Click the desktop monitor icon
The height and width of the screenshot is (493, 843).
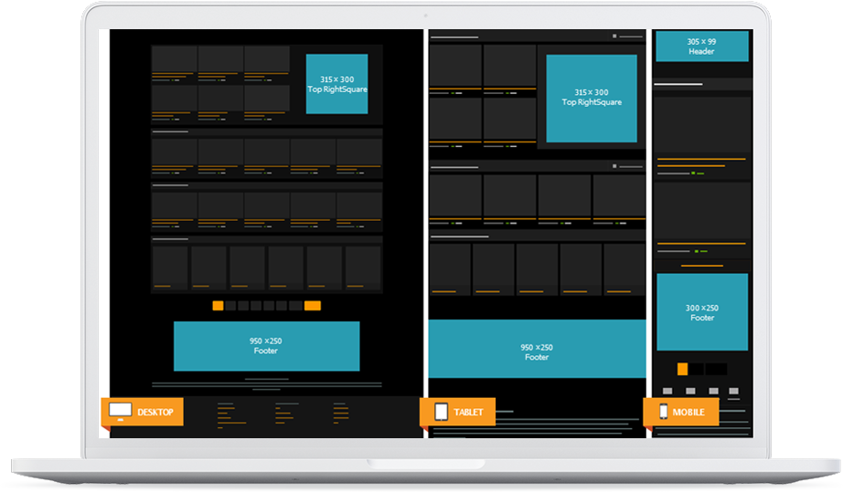[121, 412]
